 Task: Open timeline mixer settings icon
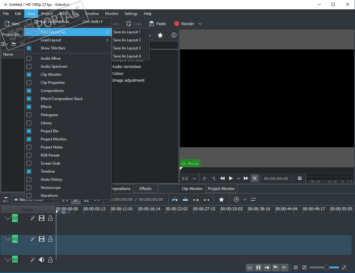pos(253,199)
